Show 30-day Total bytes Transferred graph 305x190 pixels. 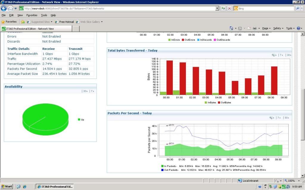coord(289,55)
